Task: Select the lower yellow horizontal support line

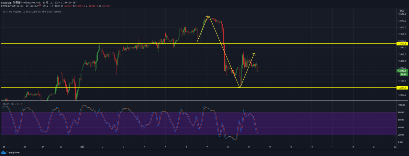Action: (x=129, y=88)
